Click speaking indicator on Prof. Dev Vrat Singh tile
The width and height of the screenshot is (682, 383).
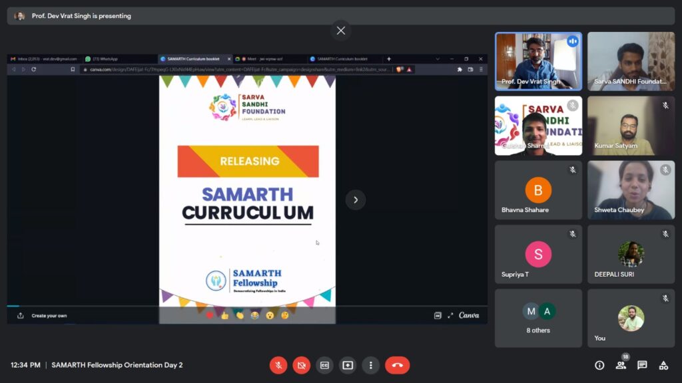coord(572,41)
